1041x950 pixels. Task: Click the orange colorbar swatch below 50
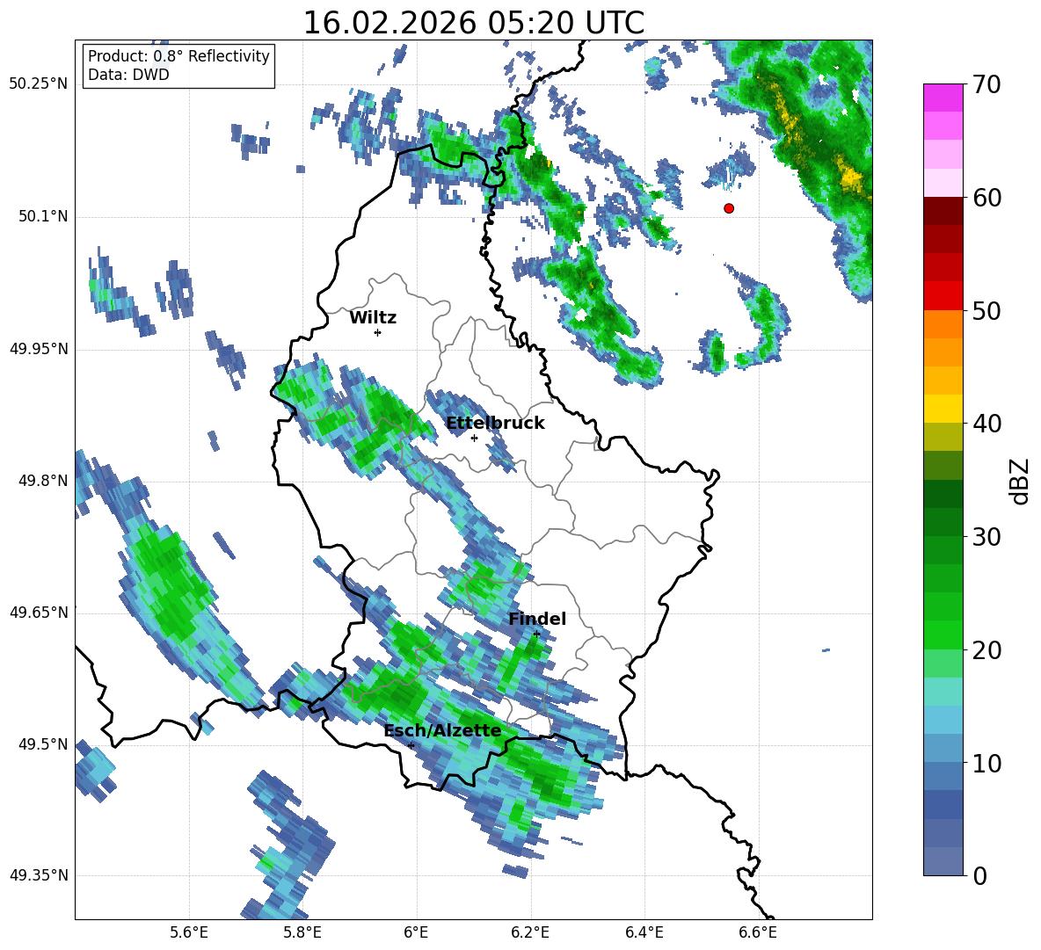(943, 324)
